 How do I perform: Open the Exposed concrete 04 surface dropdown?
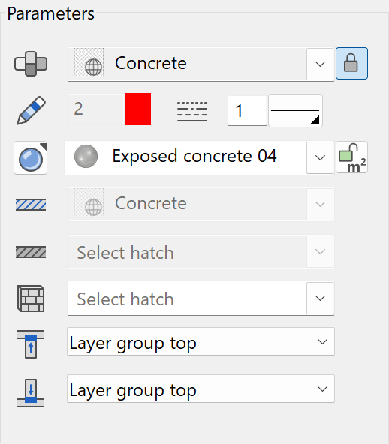320,157
